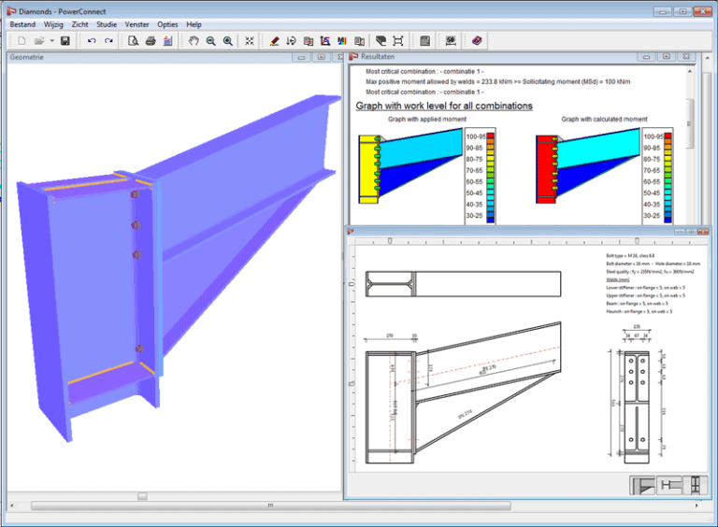Open the Bestand menu

click(22, 24)
